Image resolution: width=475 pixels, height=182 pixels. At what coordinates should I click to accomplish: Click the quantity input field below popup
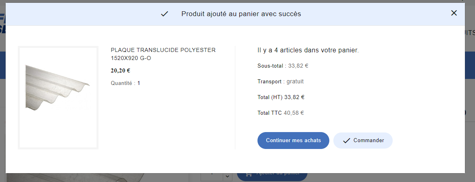pos(212,176)
